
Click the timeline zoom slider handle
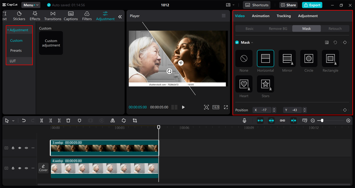[x=322, y=120]
